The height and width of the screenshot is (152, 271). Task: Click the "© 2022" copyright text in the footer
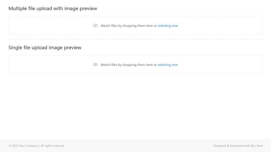(13, 146)
